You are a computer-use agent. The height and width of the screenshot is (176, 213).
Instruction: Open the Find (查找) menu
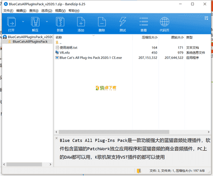pos(34,10)
